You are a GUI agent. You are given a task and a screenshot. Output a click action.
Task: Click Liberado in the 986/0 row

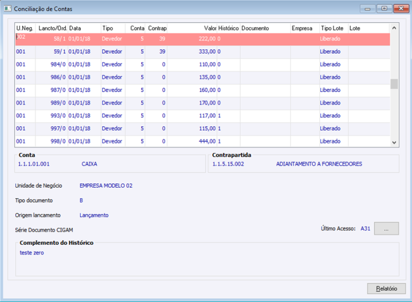(x=330, y=77)
